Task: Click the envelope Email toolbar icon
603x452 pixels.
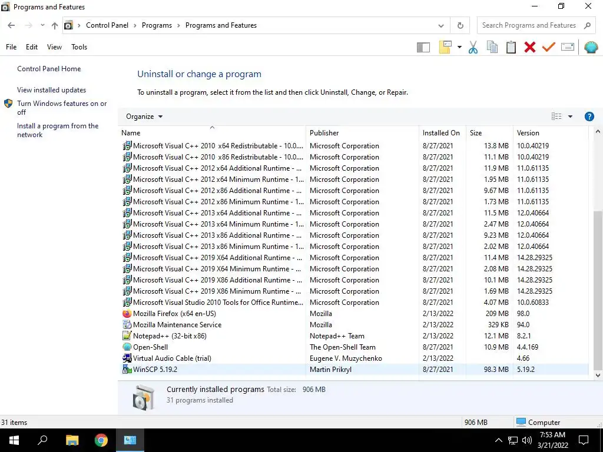Action: 568,47
